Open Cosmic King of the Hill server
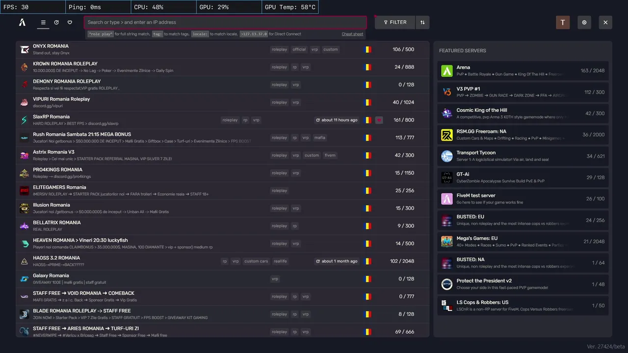The image size is (628, 353). click(x=523, y=113)
